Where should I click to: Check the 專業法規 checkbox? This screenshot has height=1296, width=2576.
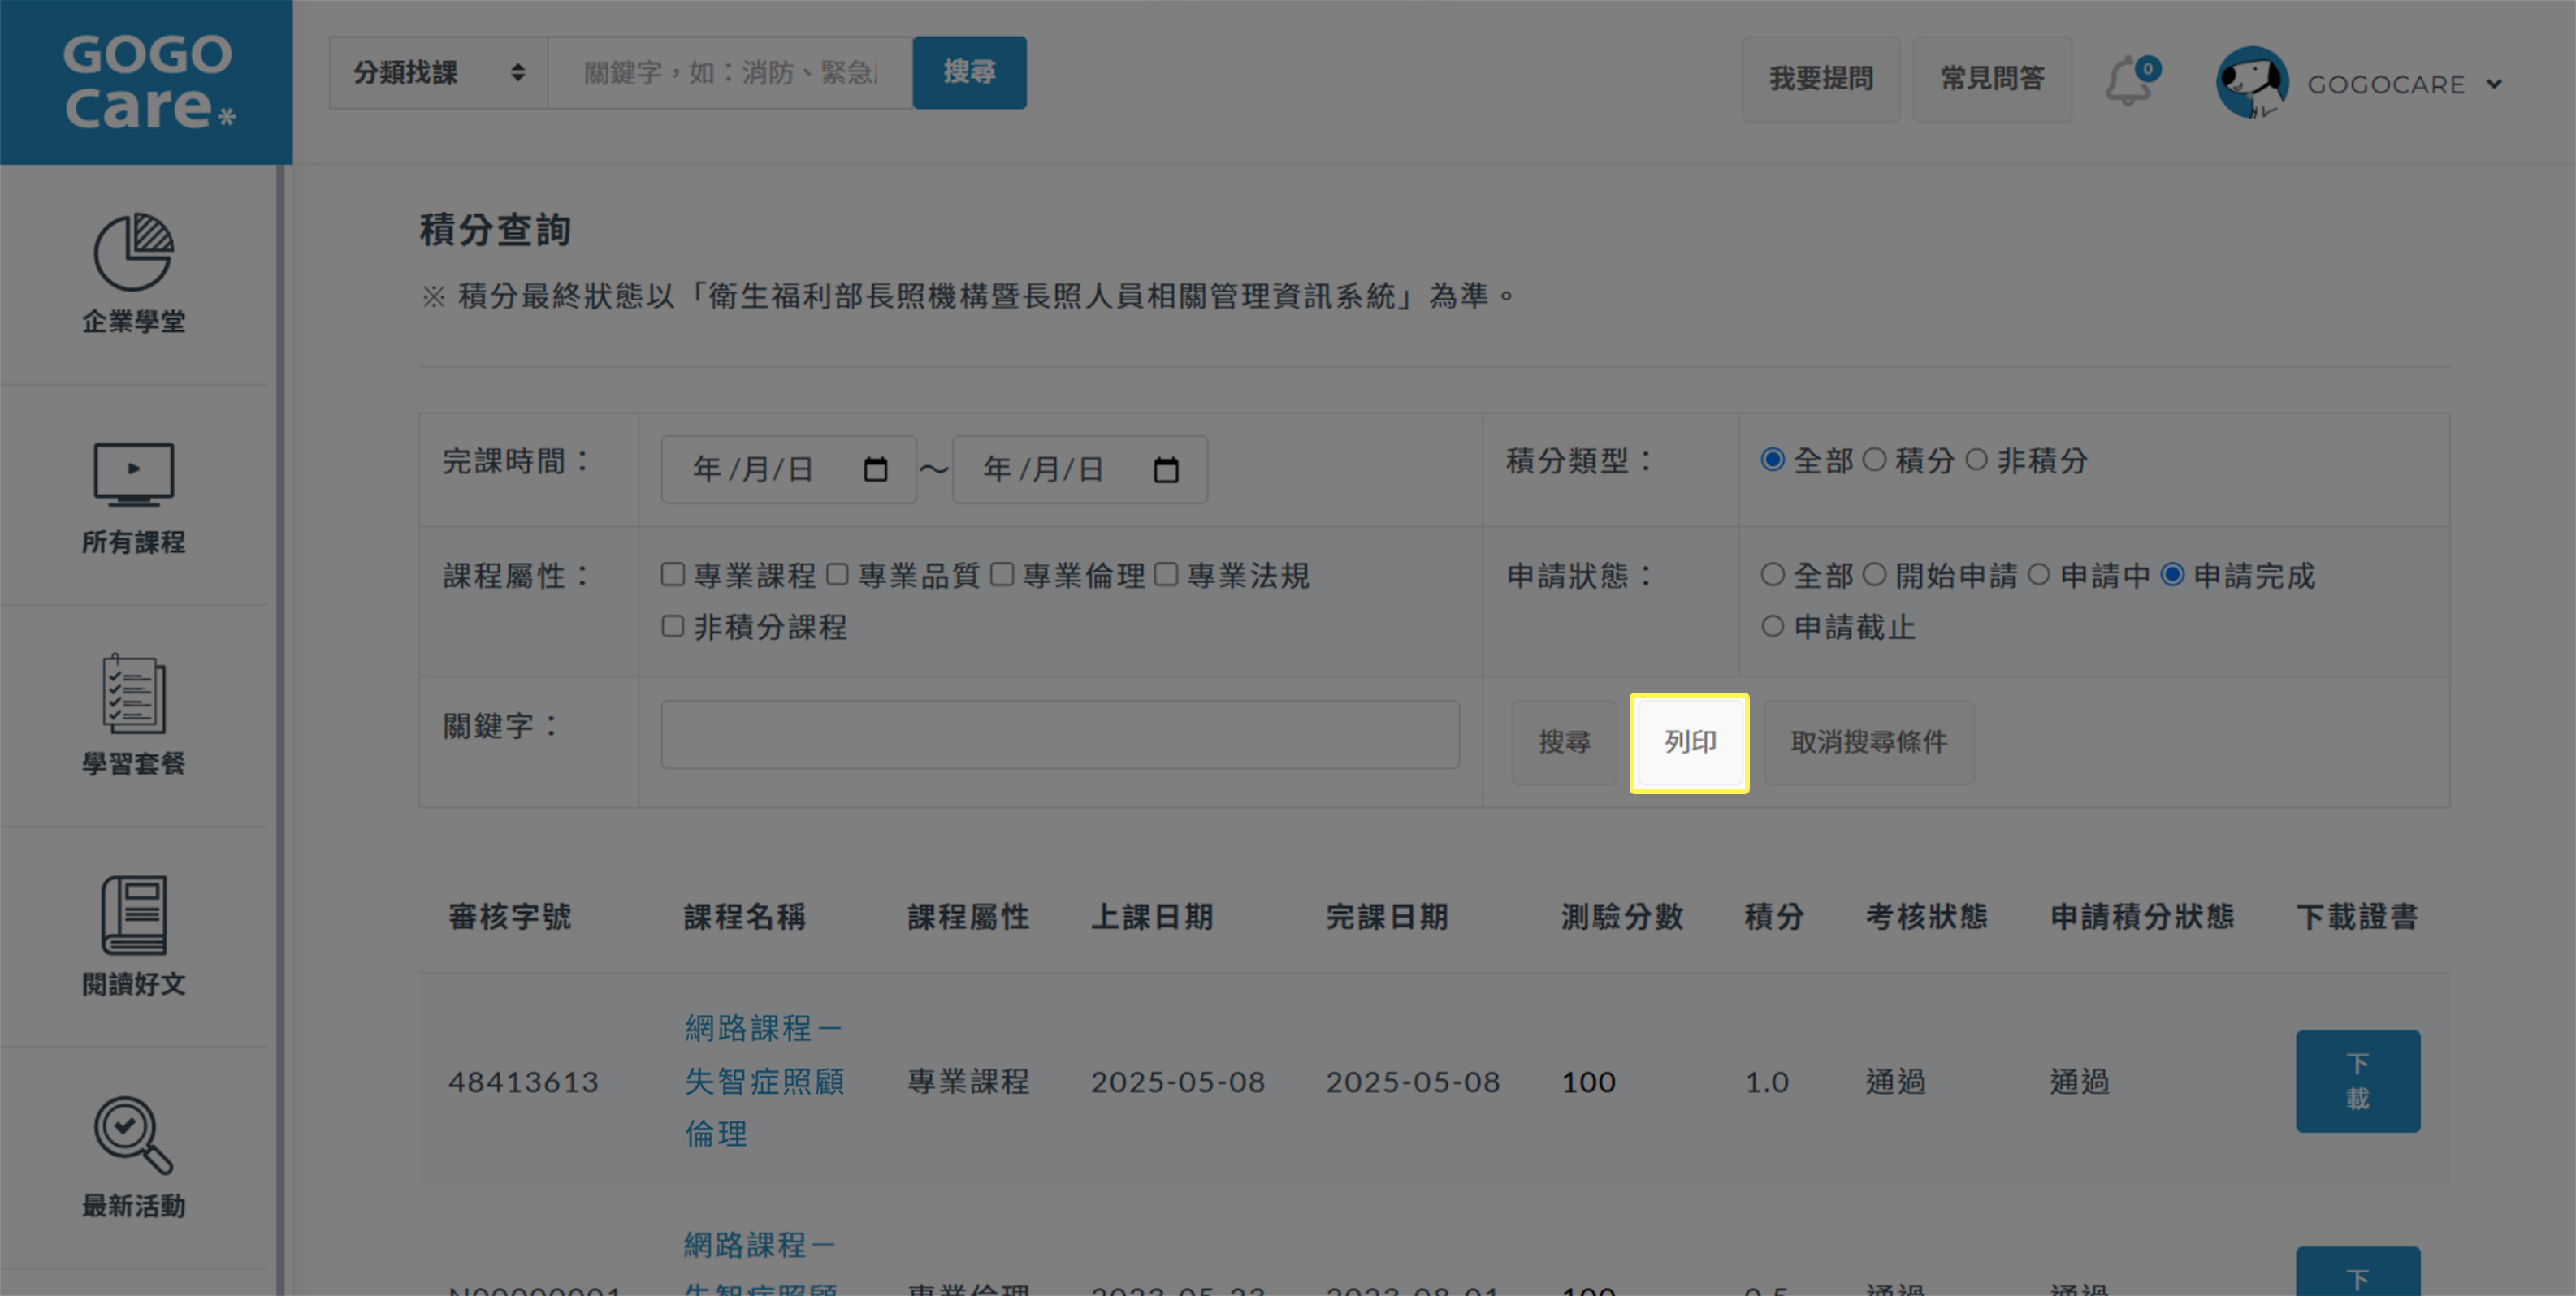click(1166, 575)
